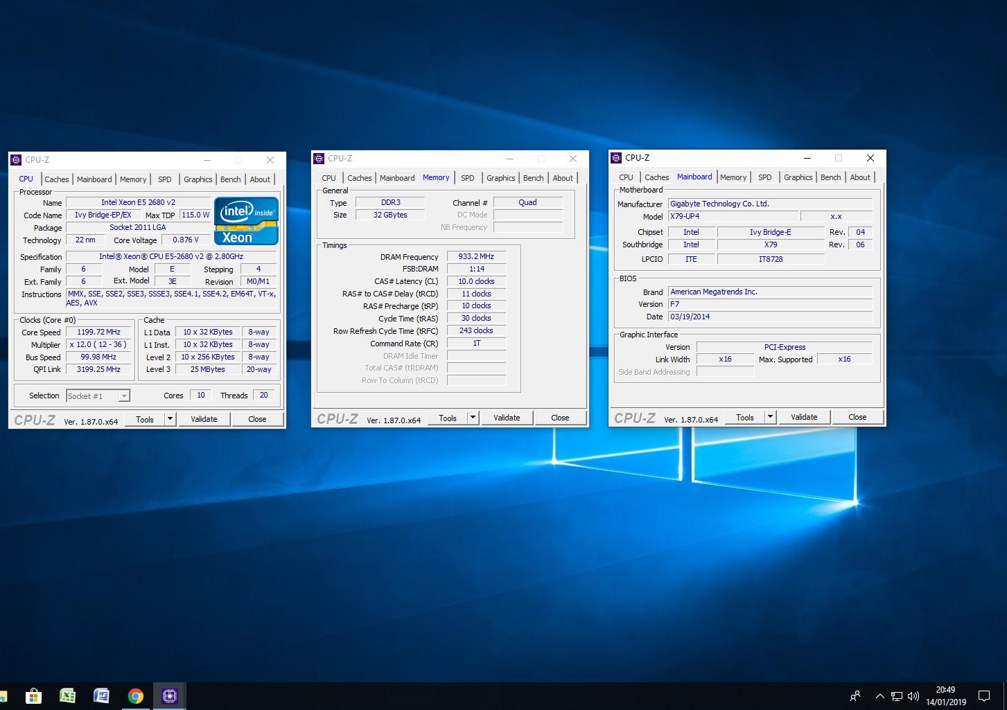Switch to Memory tab in right CPU-Z window

(x=733, y=177)
